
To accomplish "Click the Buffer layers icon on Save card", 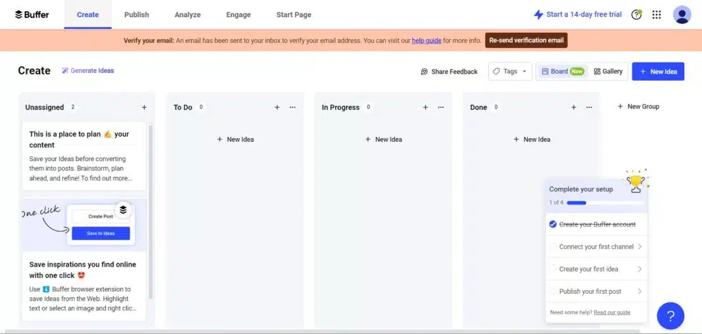I will click(123, 210).
